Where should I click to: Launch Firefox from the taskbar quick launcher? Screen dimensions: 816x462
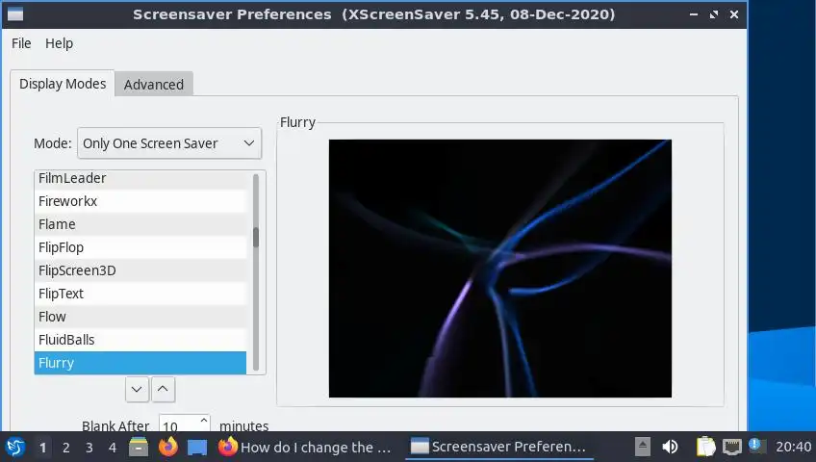coord(168,447)
